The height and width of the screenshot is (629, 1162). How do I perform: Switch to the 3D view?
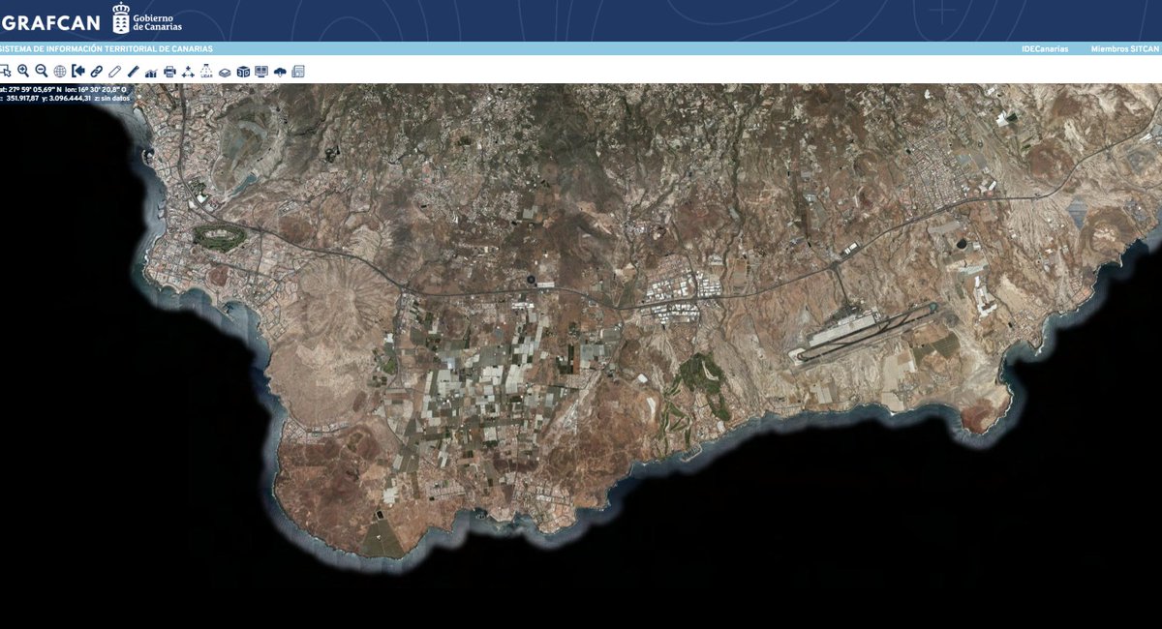(x=243, y=72)
